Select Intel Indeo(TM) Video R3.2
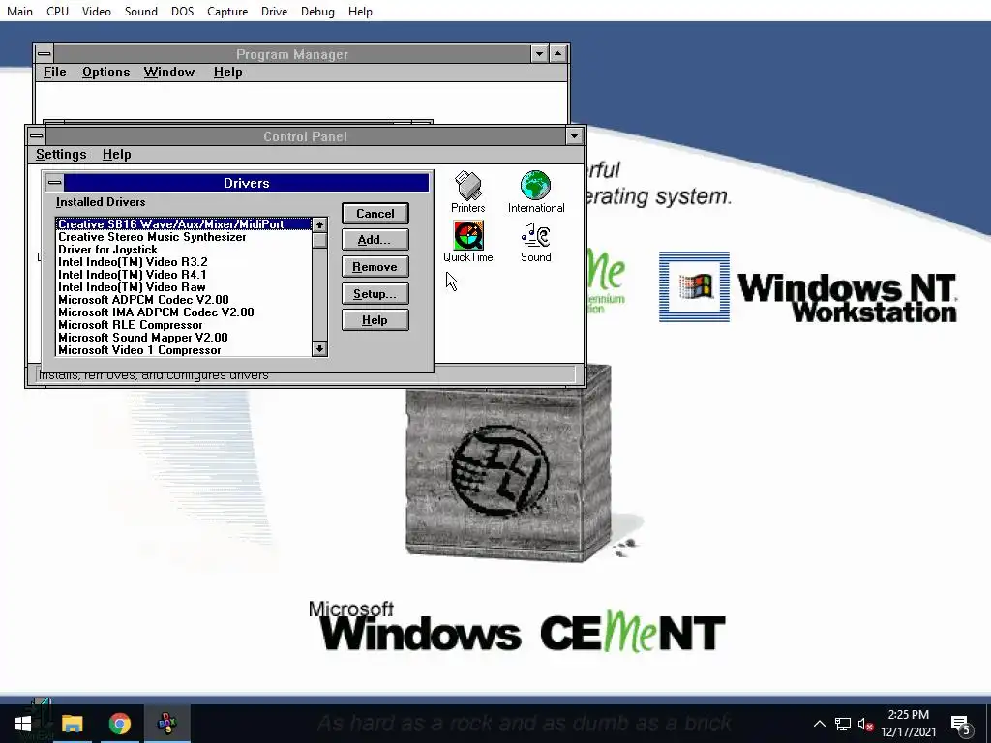Image resolution: width=991 pixels, height=743 pixels. tap(184, 262)
